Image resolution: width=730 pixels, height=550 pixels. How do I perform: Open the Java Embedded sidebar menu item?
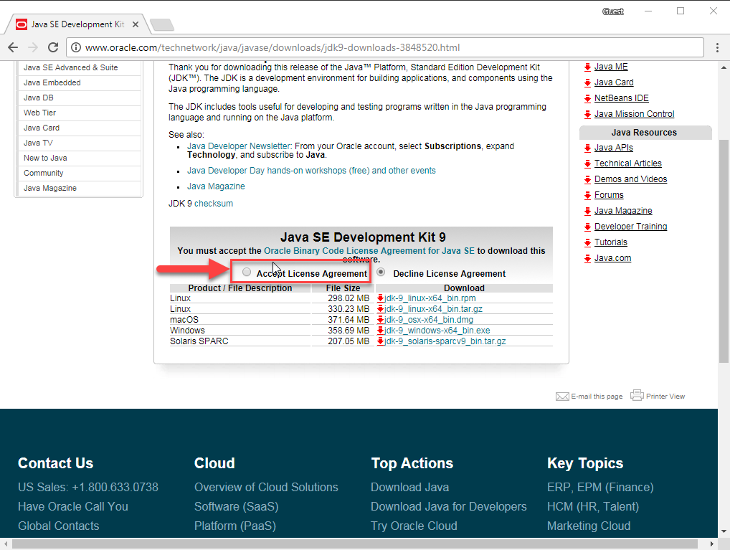(52, 82)
